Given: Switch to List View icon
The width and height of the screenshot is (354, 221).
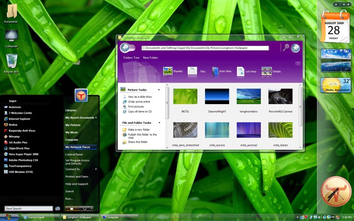Looking at the screenshot, I should (x=240, y=71).
